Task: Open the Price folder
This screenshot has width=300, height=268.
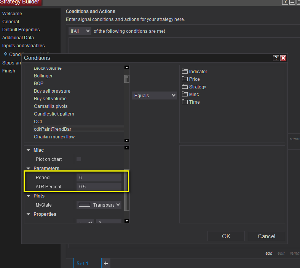Action: click(191, 79)
